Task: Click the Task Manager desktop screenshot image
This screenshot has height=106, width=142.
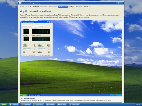Action: (x=71, y=58)
